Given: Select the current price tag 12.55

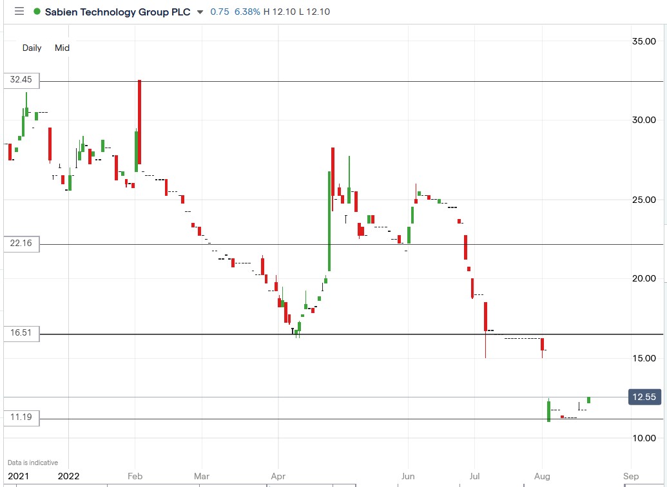Looking at the screenshot, I should point(644,397).
